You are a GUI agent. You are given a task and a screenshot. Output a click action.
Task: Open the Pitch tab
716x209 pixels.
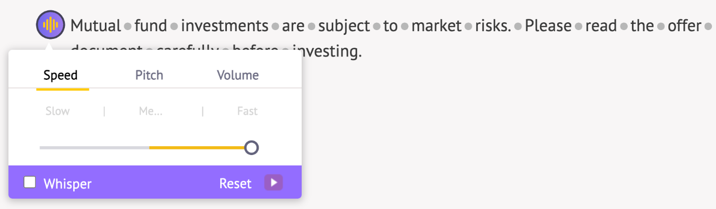pos(150,75)
